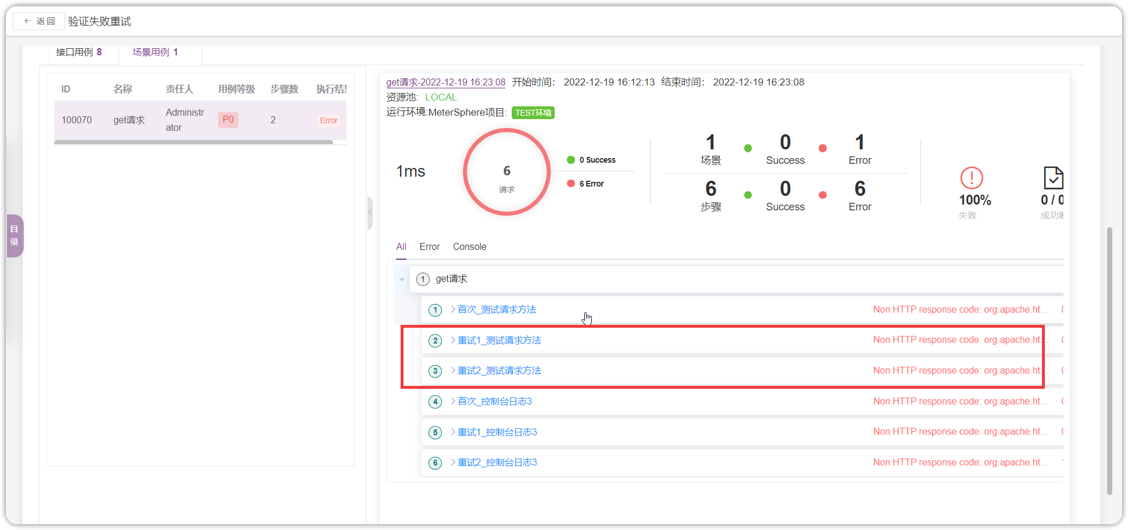Click the TEST环境 environment tag
Viewport: 1128px width, 530px height.
(533, 113)
